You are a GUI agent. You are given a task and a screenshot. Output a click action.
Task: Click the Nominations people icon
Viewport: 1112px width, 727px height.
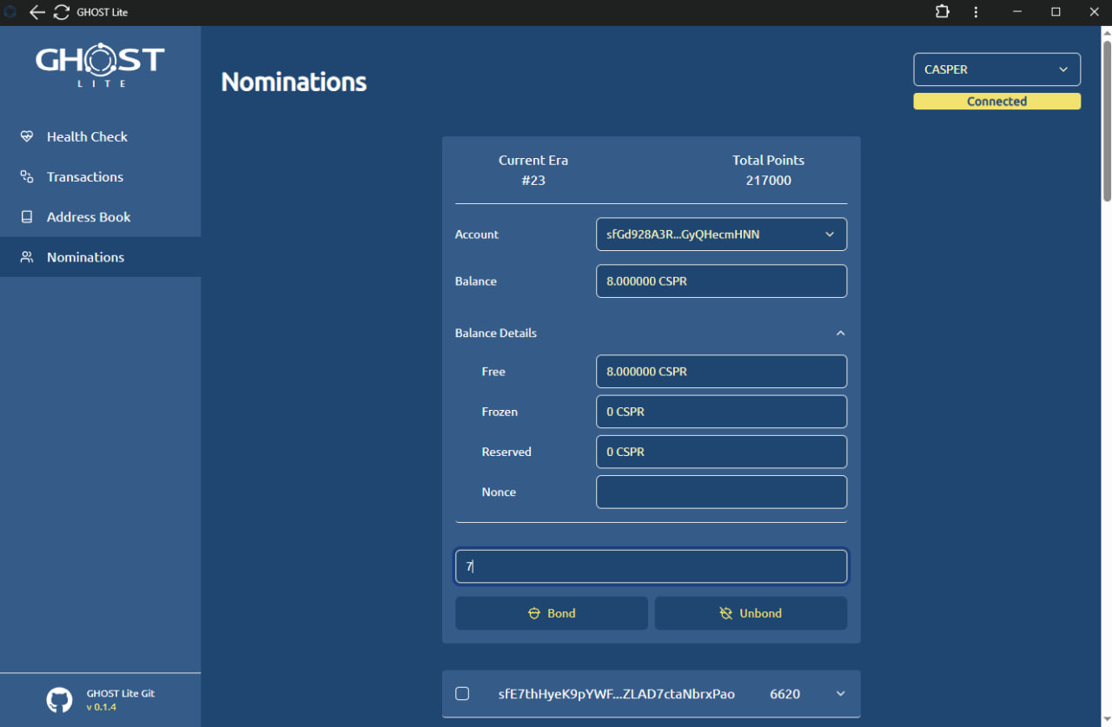(x=27, y=257)
